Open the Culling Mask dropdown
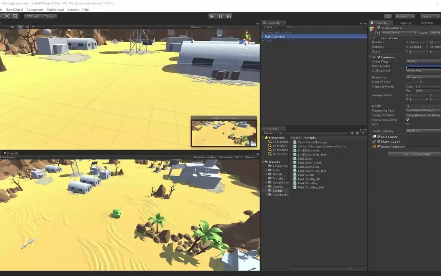This screenshot has height=276, width=441. pos(423,71)
